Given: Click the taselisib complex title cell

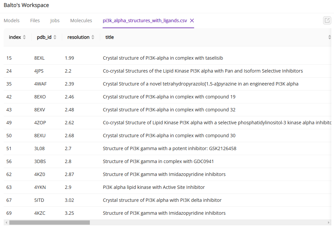Looking at the screenshot, I should coord(163,58).
